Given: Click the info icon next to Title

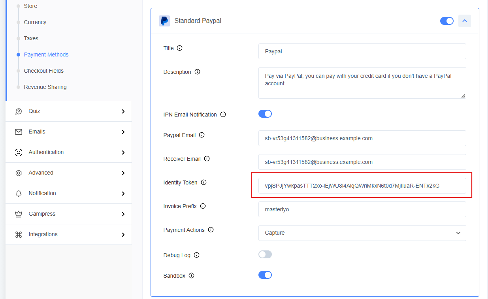Looking at the screenshot, I should pyautogui.click(x=180, y=48).
